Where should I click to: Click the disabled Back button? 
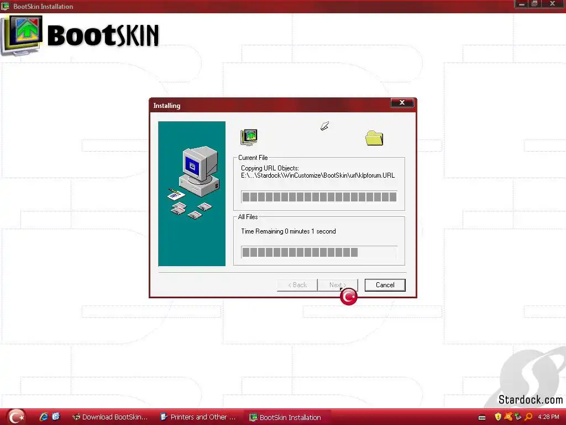(x=297, y=285)
